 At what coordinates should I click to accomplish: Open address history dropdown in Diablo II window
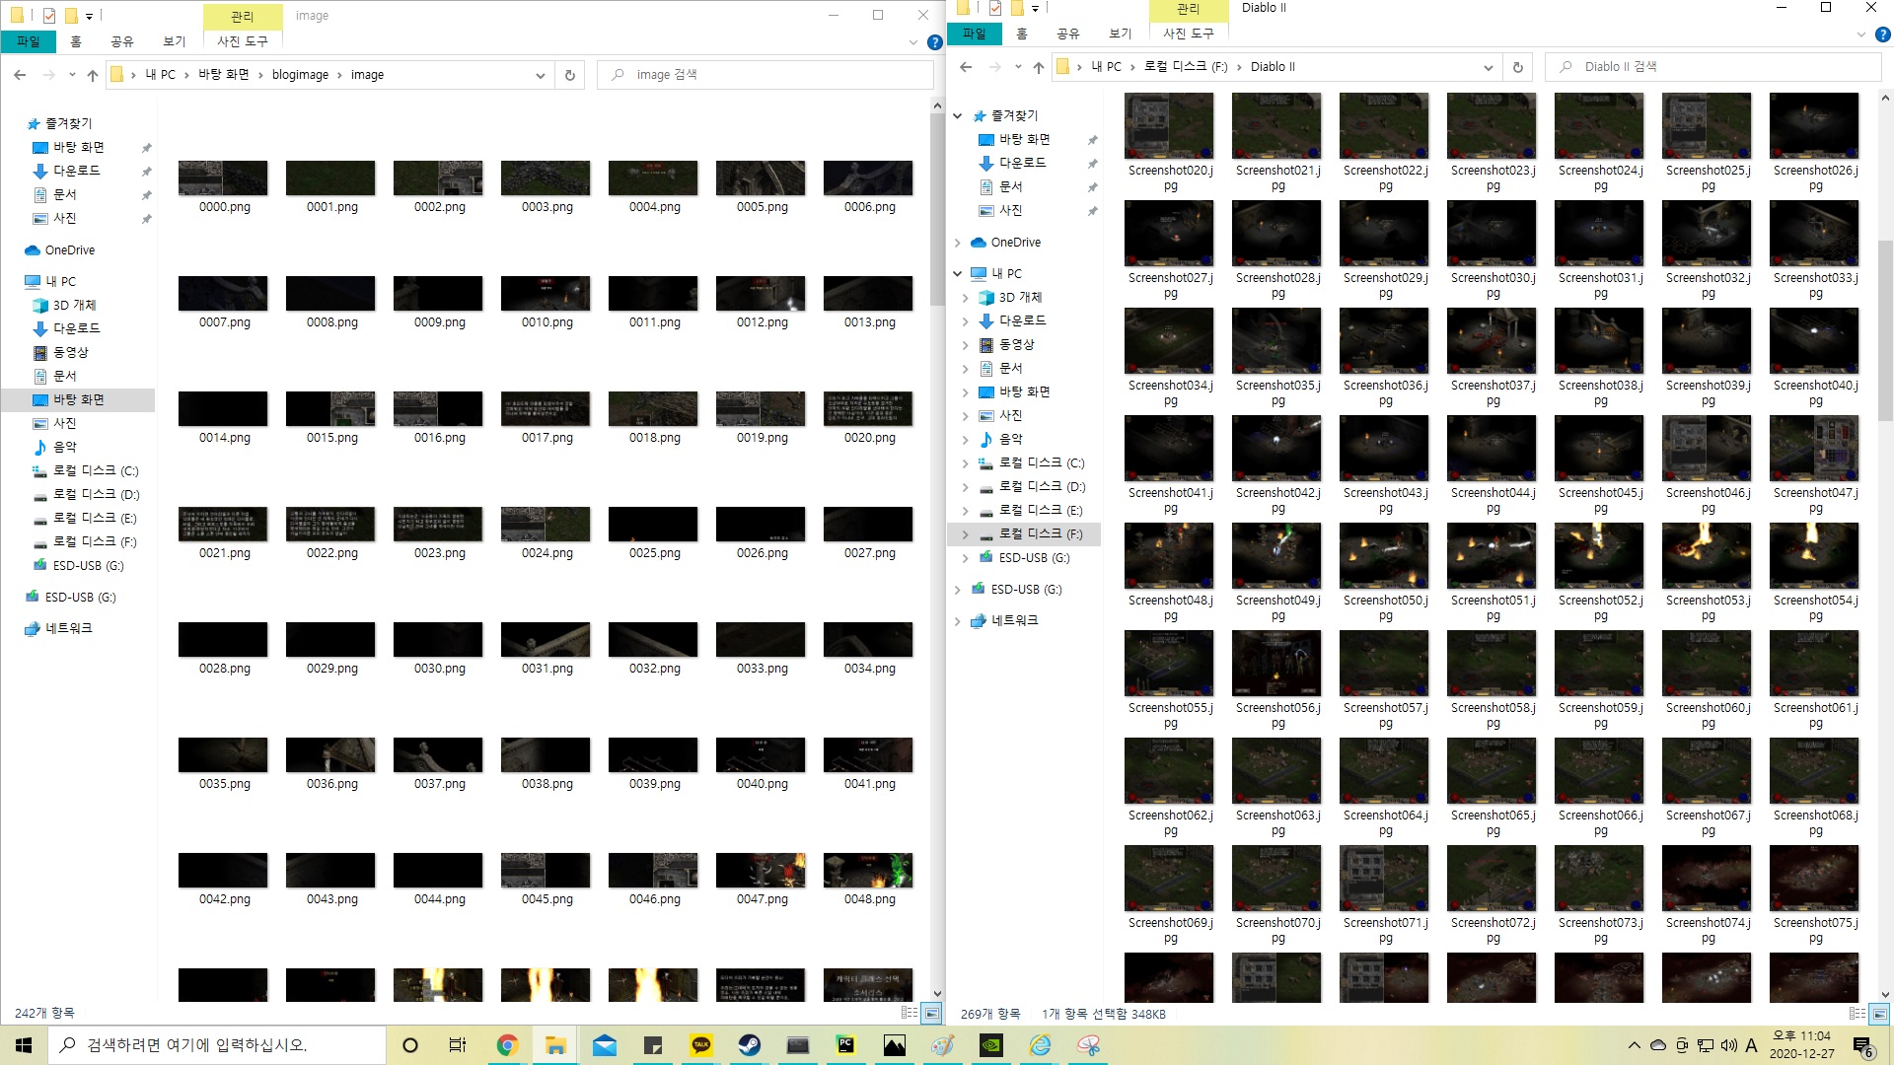(1488, 67)
